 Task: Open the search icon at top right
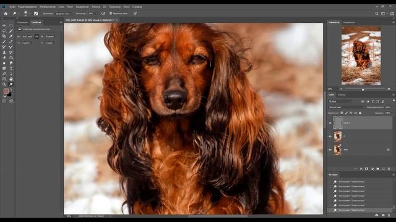point(377,14)
